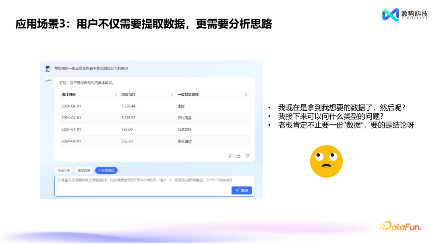The height and width of the screenshot is (244, 435).
Task: Click the 家具百货 category cell
Action: [x=184, y=141]
